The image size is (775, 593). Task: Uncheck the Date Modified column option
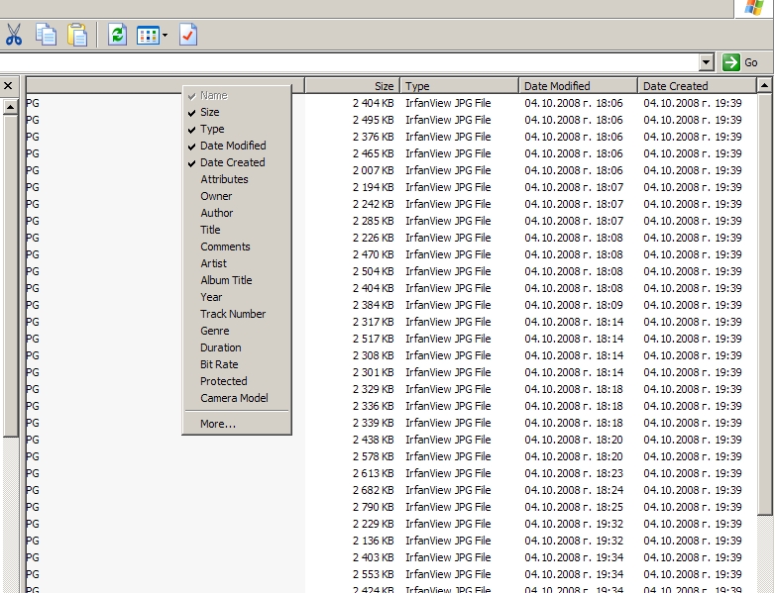(x=232, y=146)
